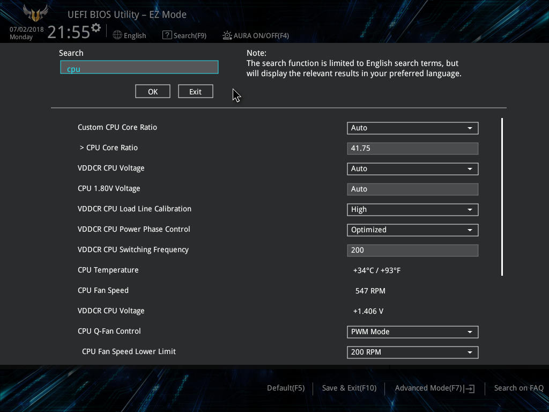Open CPU Fan Speed Lower Limit dropdown

click(x=412, y=352)
